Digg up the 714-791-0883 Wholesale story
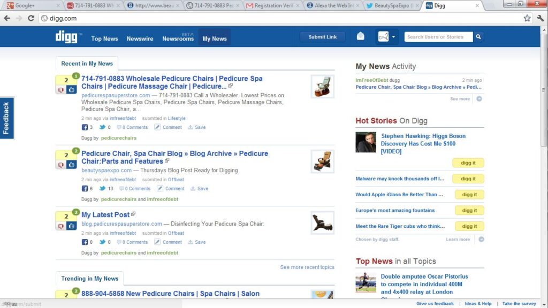The width and height of the screenshot is (548, 308). coord(71,90)
